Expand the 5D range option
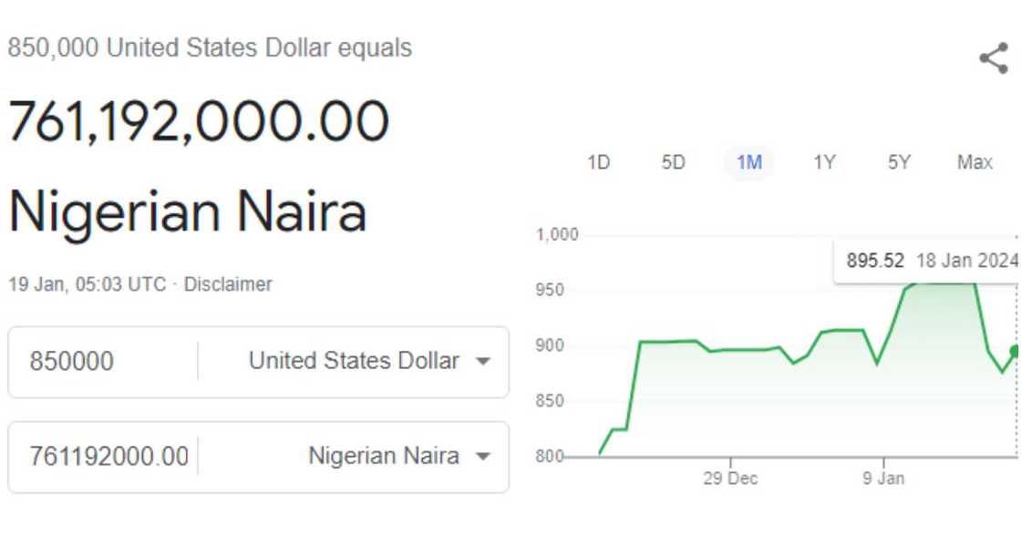The image size is (1021, 536). [674, 161]
